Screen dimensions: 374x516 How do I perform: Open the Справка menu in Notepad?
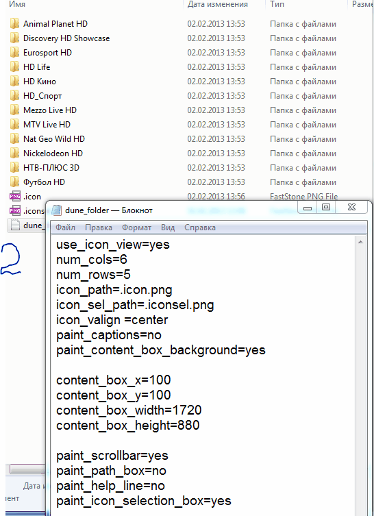pos(200,228)
